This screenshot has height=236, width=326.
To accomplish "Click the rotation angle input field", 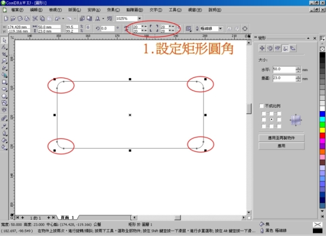I will (x=107, y=29).
